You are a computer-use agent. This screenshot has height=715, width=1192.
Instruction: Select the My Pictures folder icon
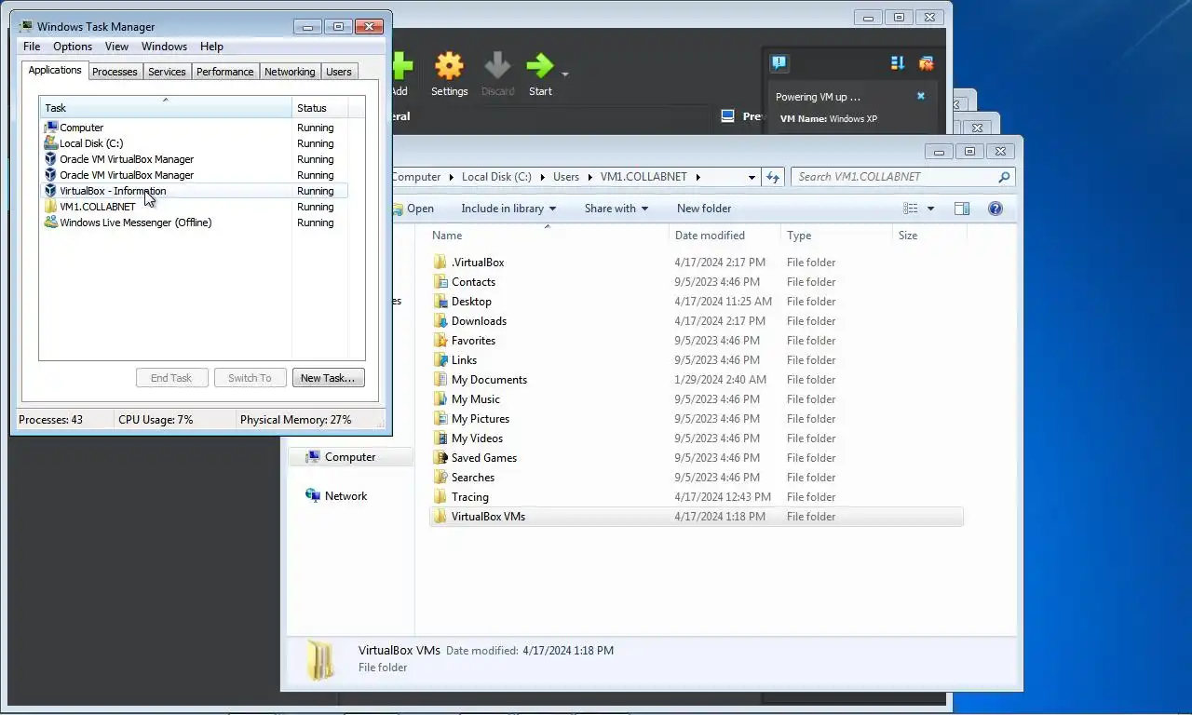(440, 419)
